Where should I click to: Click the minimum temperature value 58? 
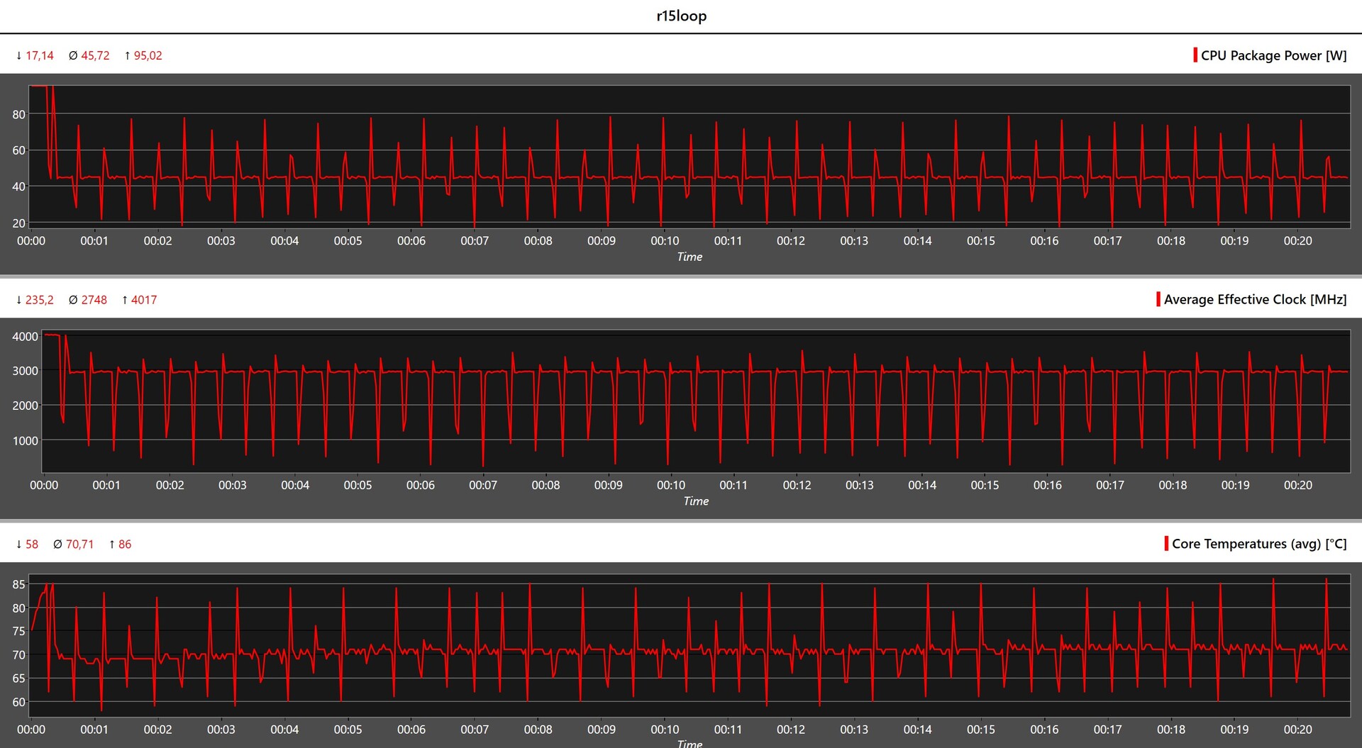(x=32, y=545)
